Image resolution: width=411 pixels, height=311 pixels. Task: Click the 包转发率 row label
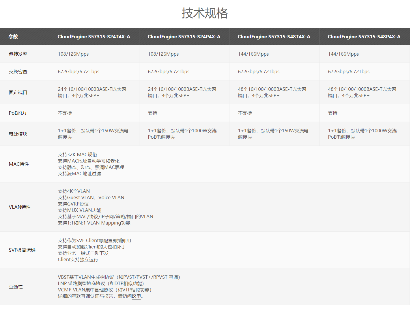point(18,54)
